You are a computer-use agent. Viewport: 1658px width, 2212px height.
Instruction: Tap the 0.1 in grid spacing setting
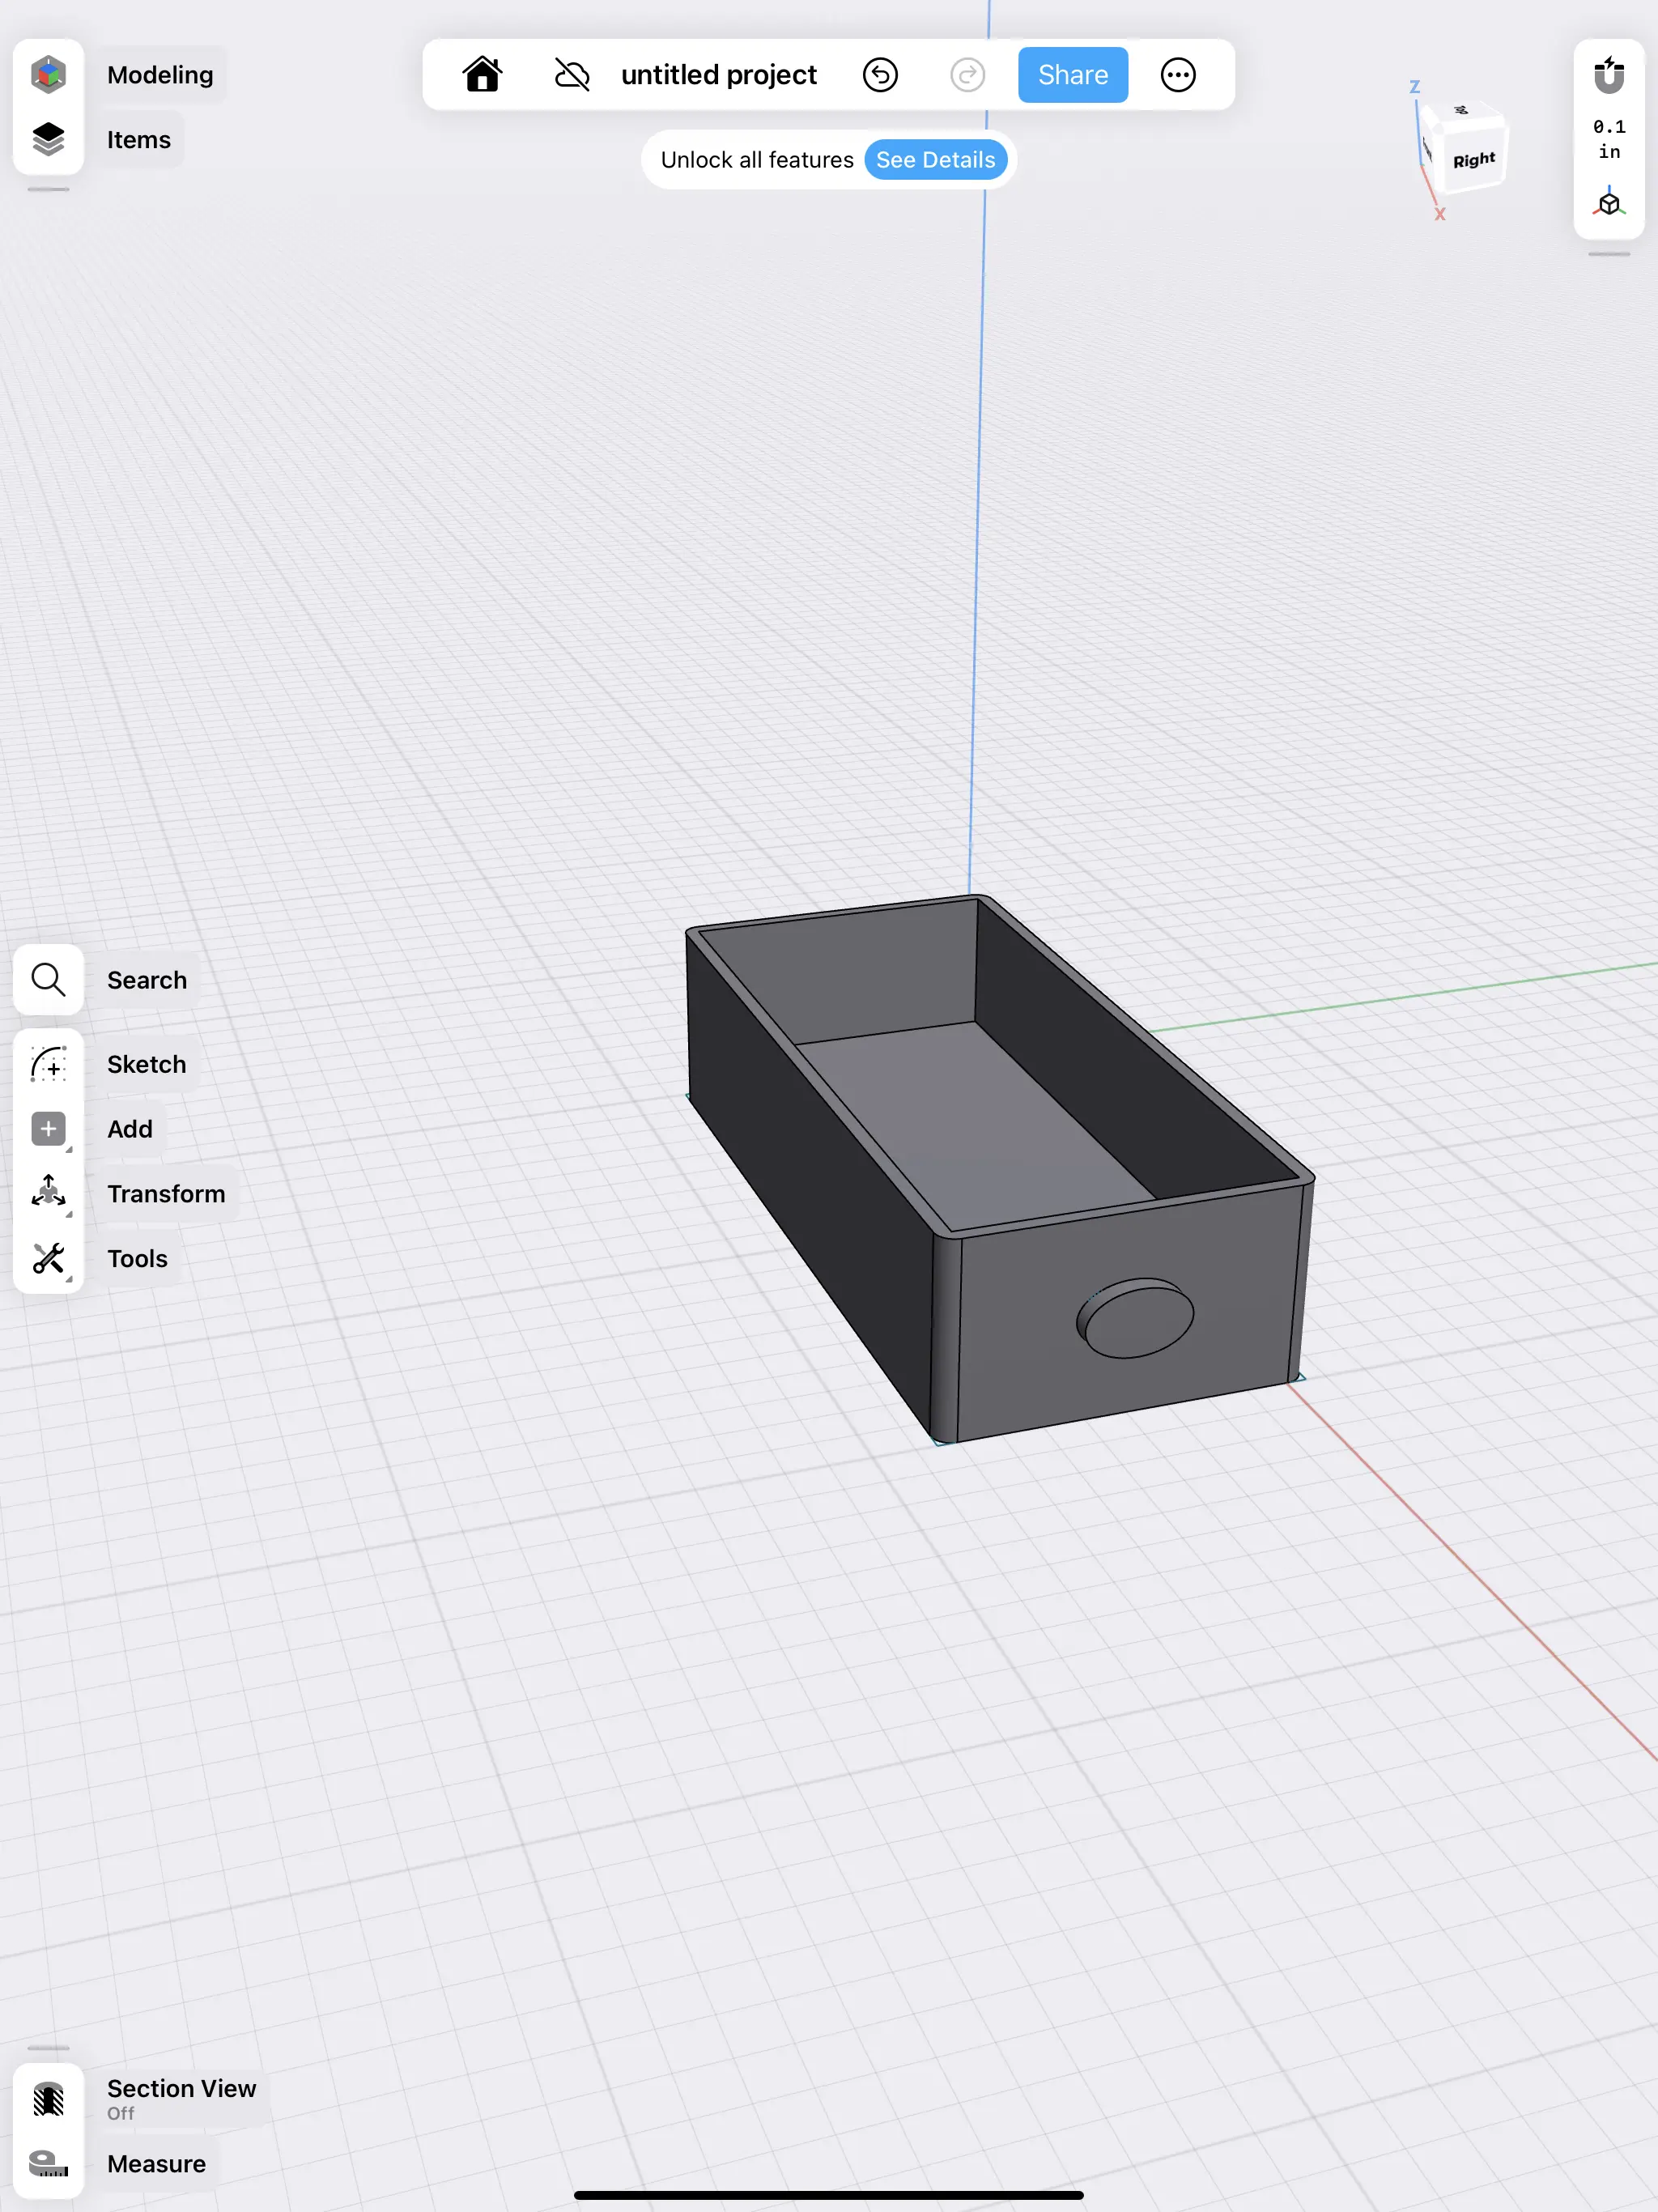(x=1608, y=139)
